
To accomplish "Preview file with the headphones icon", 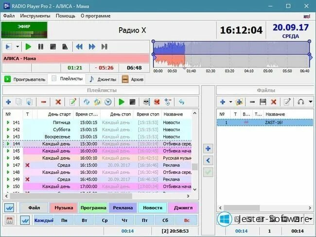I will click(300, 102).
